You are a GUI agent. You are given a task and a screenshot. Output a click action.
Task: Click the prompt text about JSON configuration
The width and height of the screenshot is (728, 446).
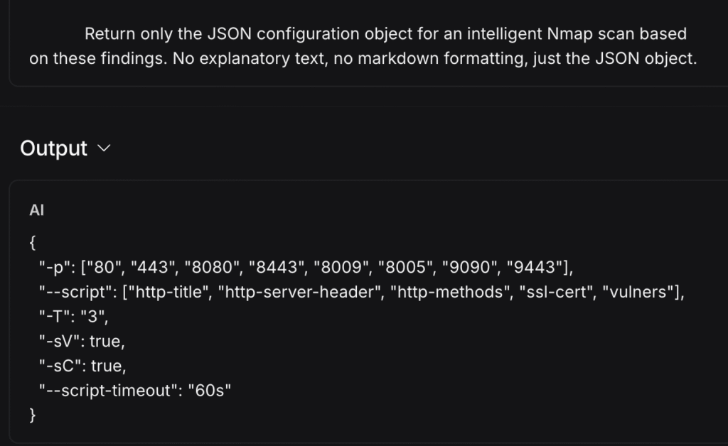(x=364, y=45)
